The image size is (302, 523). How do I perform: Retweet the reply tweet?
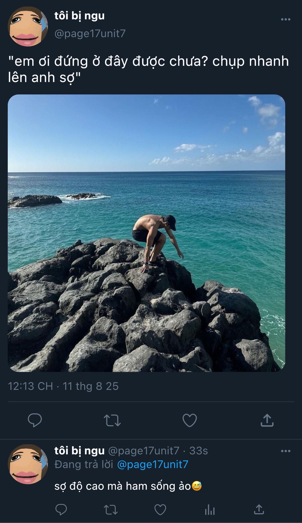click(111, 510)
